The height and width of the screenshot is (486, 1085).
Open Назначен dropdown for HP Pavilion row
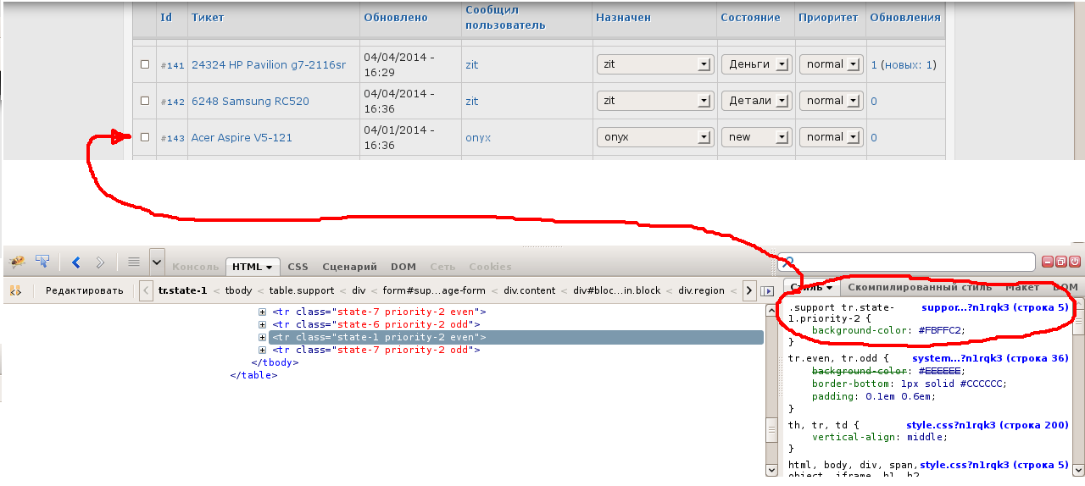654,64
